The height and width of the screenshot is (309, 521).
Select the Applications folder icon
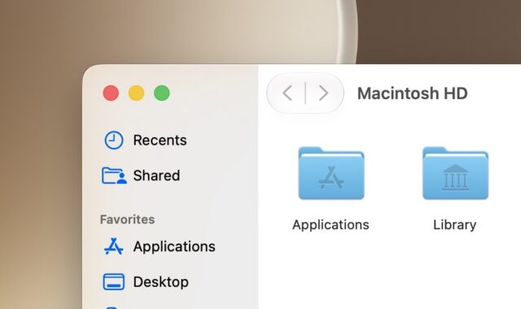(331, 173)
